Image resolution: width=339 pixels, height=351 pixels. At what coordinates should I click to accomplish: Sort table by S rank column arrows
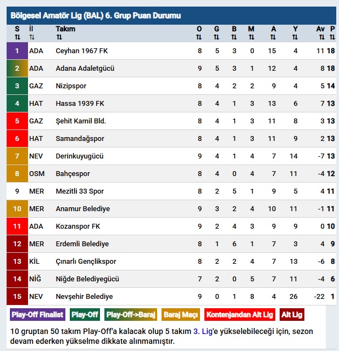pyautogui.click(x=17, y=37)
